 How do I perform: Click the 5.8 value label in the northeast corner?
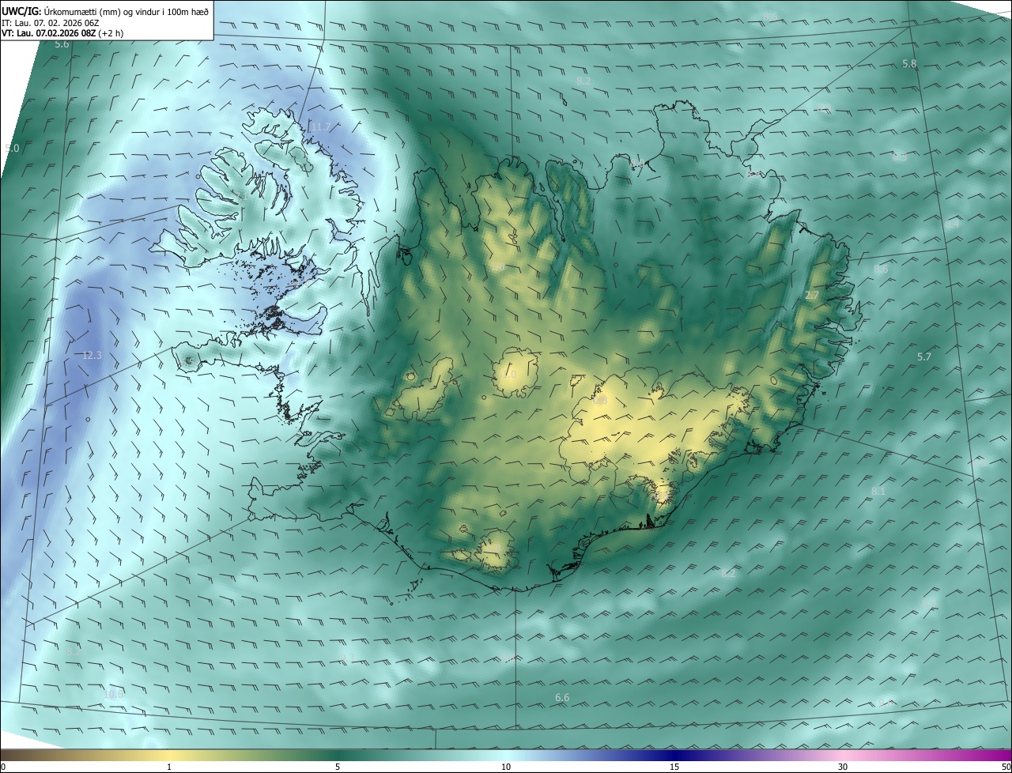pos(909,63)
